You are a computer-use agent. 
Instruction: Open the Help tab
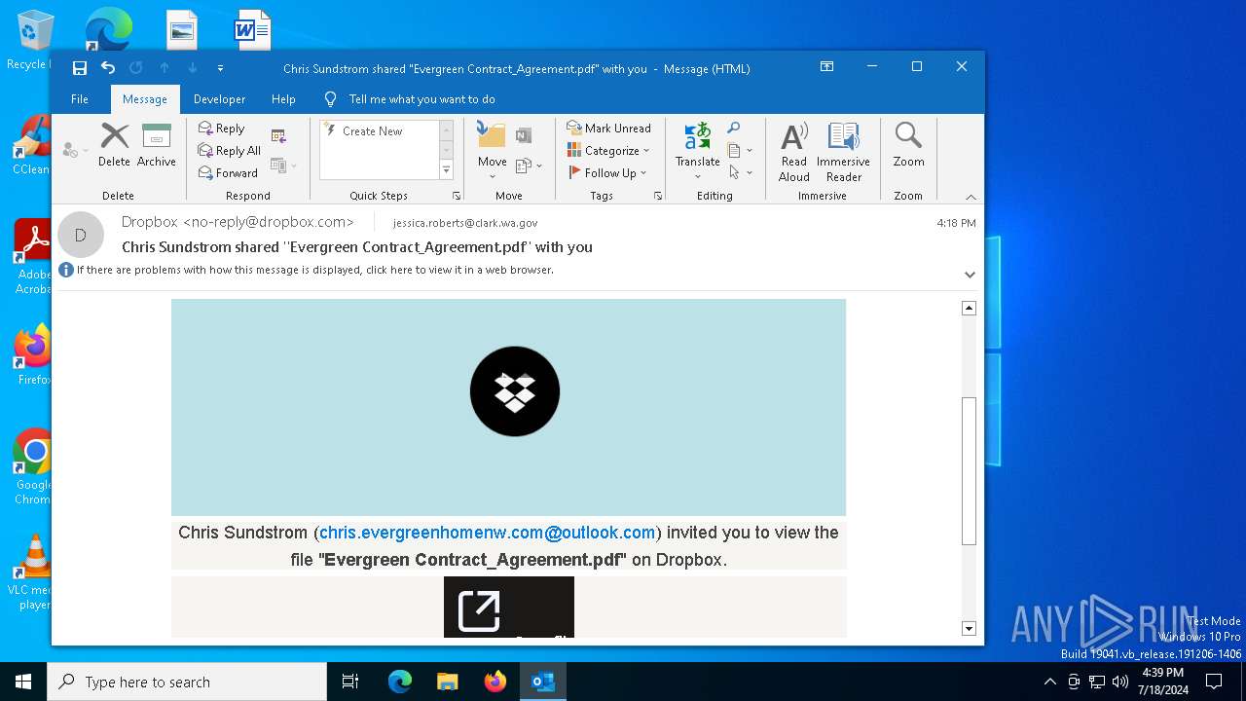(x=283, y=99)
